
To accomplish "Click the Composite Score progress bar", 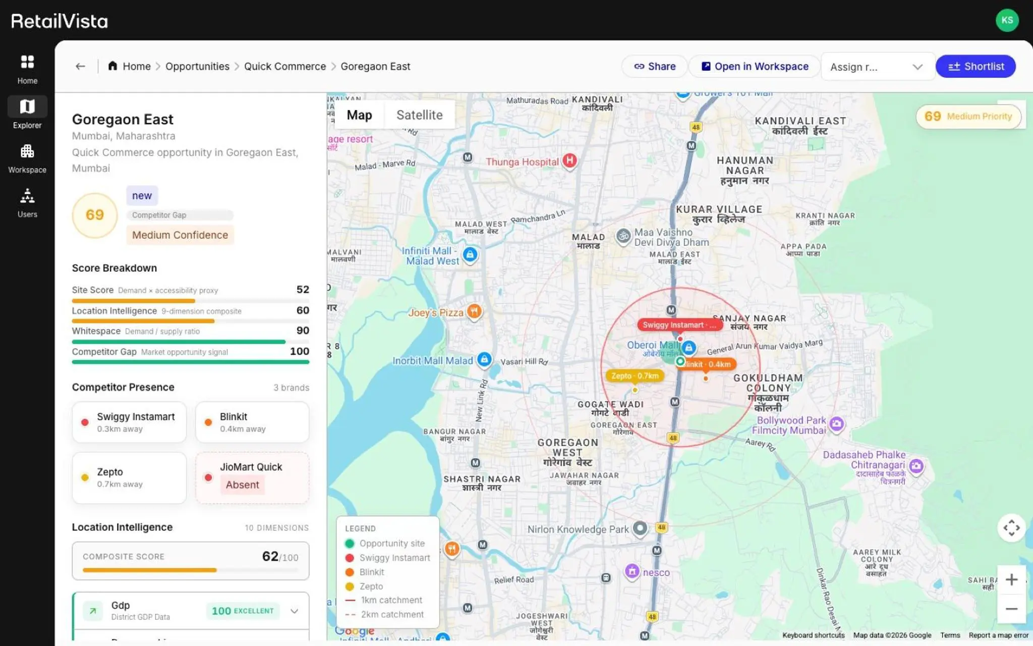I will [191, 570].
